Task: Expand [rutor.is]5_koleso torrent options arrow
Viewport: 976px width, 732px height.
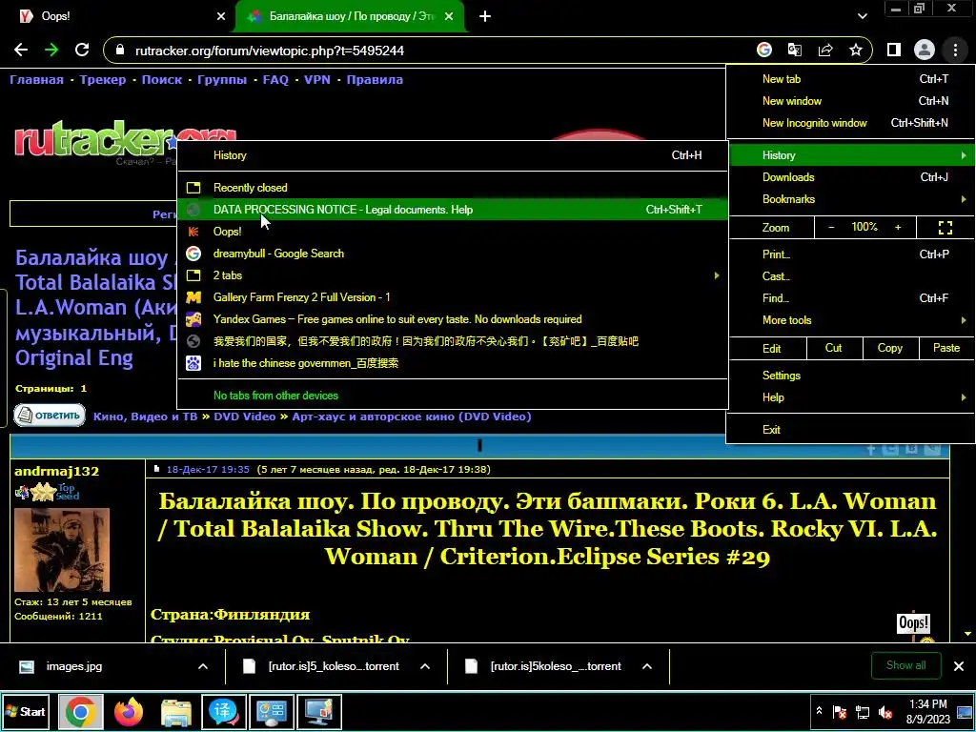Action: [x=425, y=666]
